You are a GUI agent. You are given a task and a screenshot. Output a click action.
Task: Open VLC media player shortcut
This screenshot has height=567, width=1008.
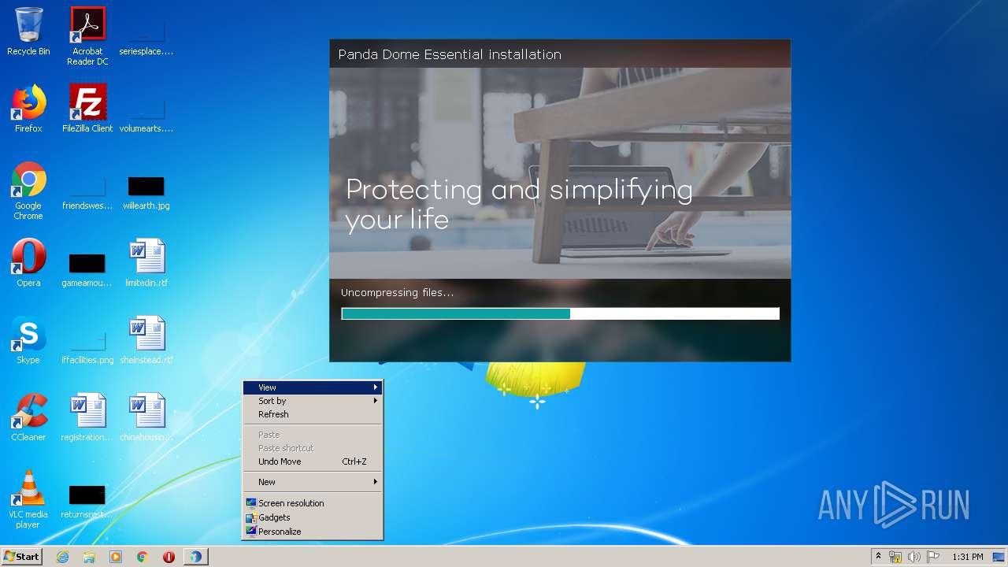point(28,499)
